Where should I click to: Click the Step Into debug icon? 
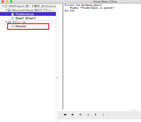pyautogui.click(x=95, y=115)
